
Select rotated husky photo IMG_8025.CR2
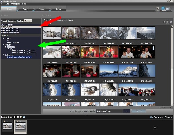tap(109, 89)
